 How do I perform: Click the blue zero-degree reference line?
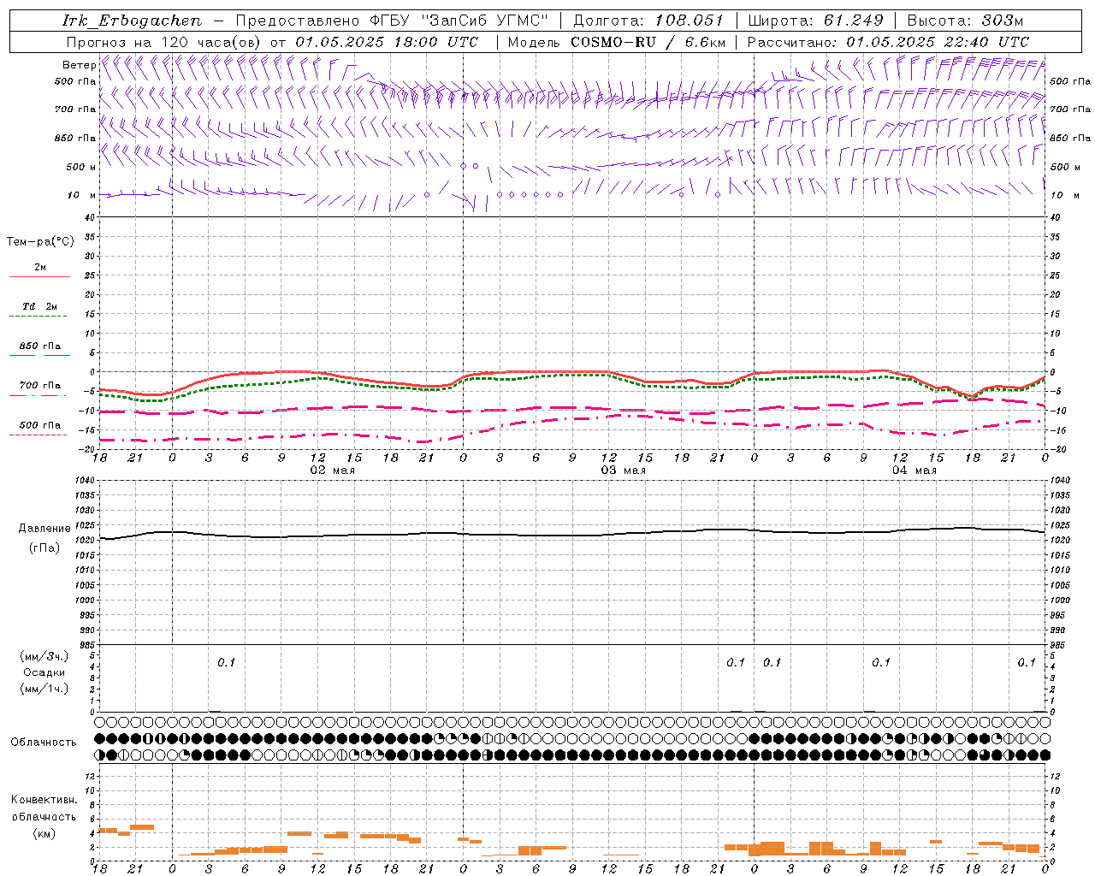571,371
